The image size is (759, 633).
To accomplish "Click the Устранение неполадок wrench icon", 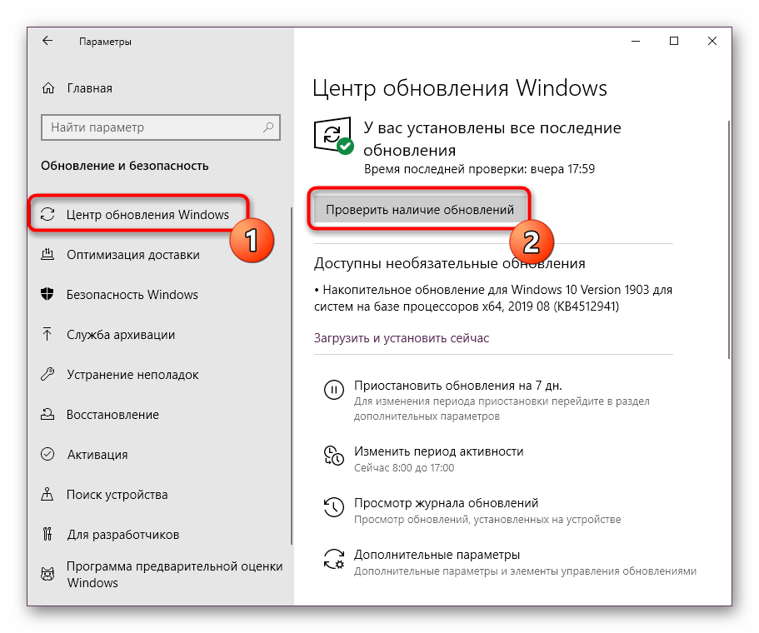I will [47, 374].
